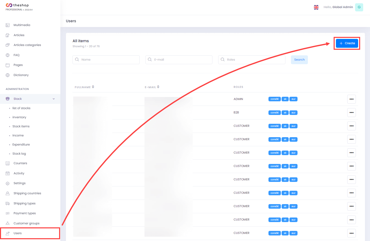This screenshot has width=370, height=241.
Task: Open the Expenditure submenu item
Action: click(21, 144)
